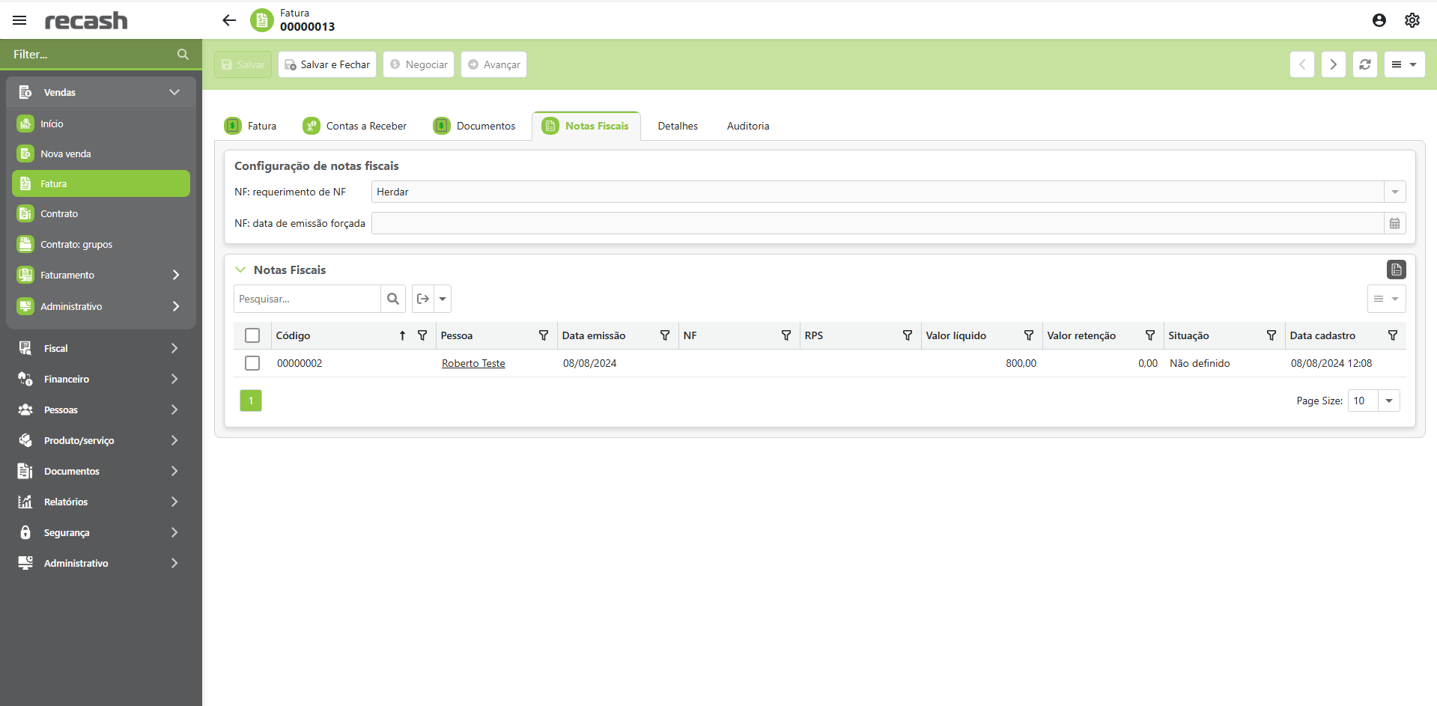Switch to the Contas a Receber tab
1437x706 pixels.
click(x=355, y=126)
